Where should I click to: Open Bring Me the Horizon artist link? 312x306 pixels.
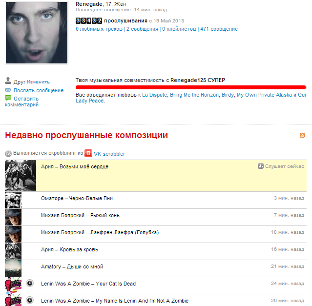[194, 95]
